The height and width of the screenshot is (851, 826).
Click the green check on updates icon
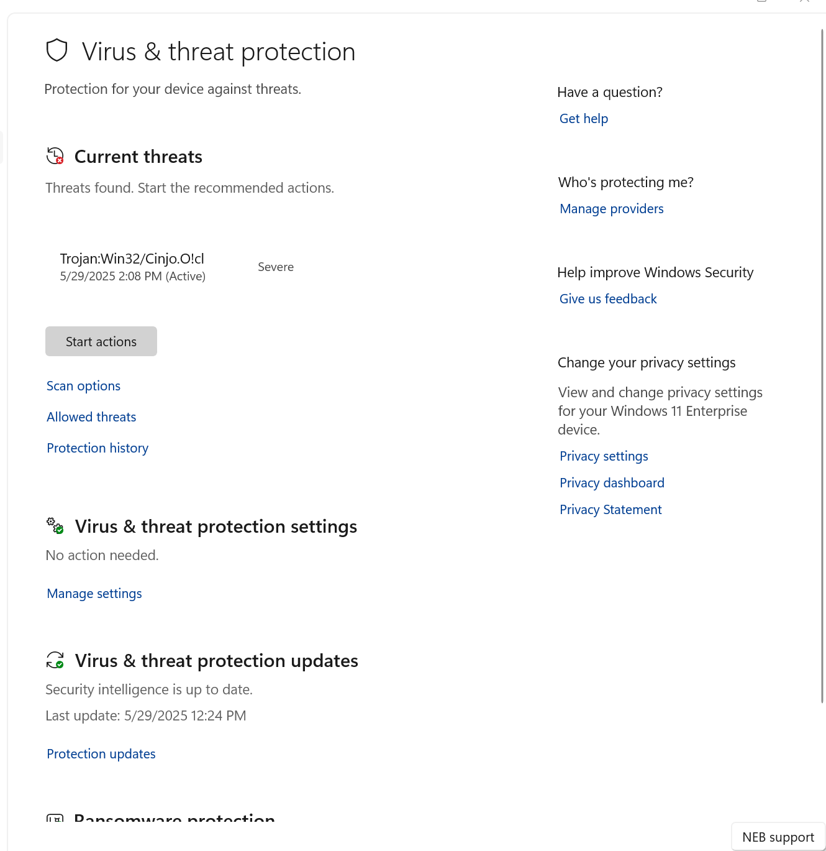(59, 665)
